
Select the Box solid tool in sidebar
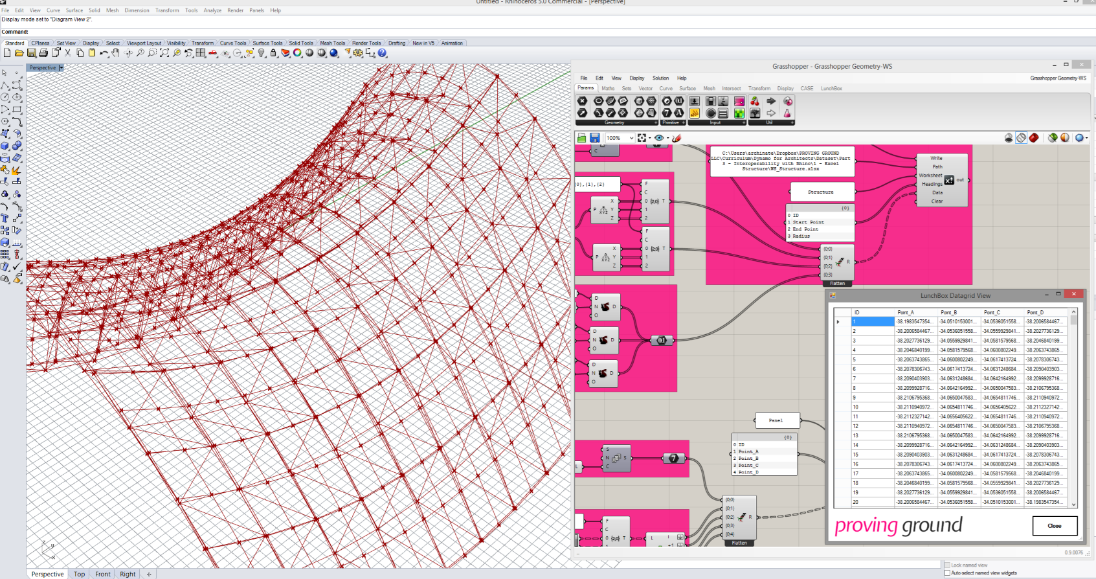click(x=5, y=145)
